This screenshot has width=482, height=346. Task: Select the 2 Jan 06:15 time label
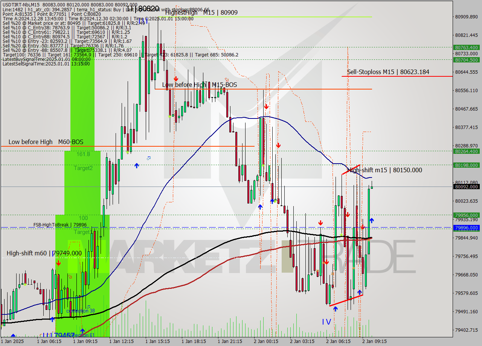click(338, 341)
